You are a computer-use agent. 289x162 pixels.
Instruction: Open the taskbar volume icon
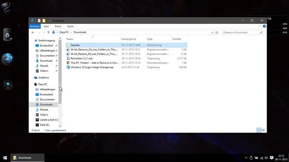point(266,158)
